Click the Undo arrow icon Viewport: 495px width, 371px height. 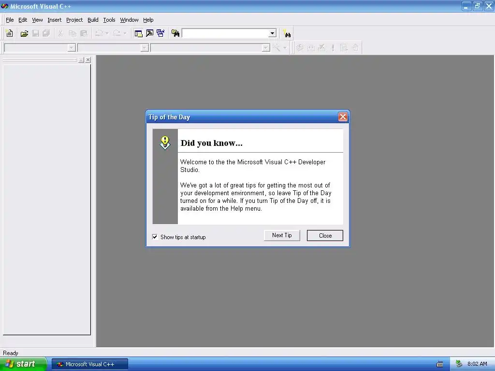click(x=99, y=33)
